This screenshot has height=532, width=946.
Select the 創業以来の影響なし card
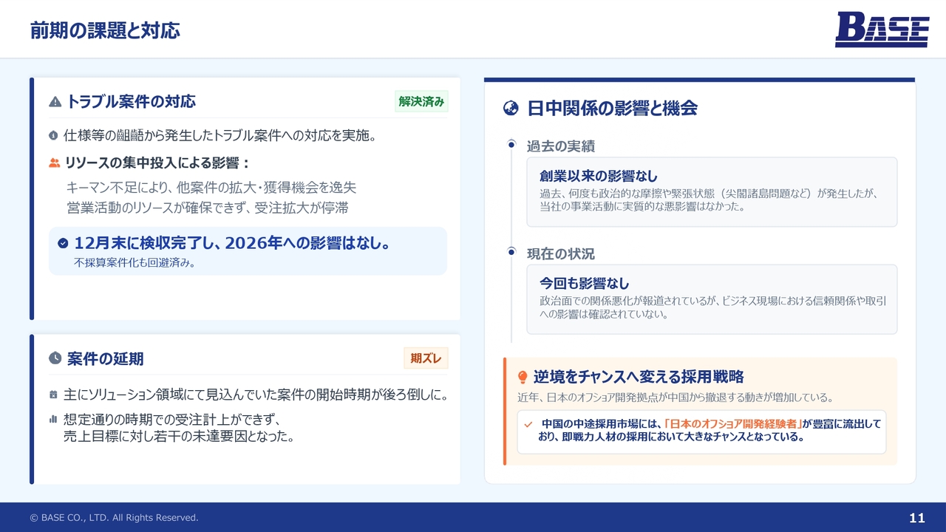point(712,191)
